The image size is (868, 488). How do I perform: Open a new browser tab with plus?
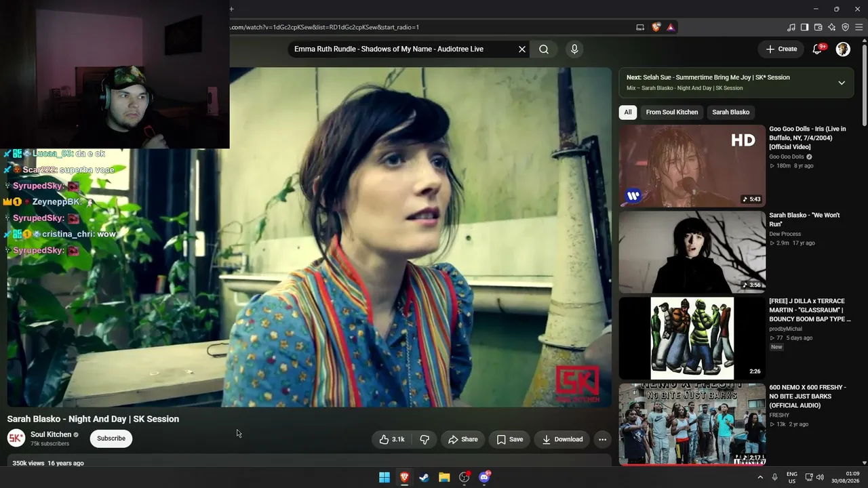231,9
